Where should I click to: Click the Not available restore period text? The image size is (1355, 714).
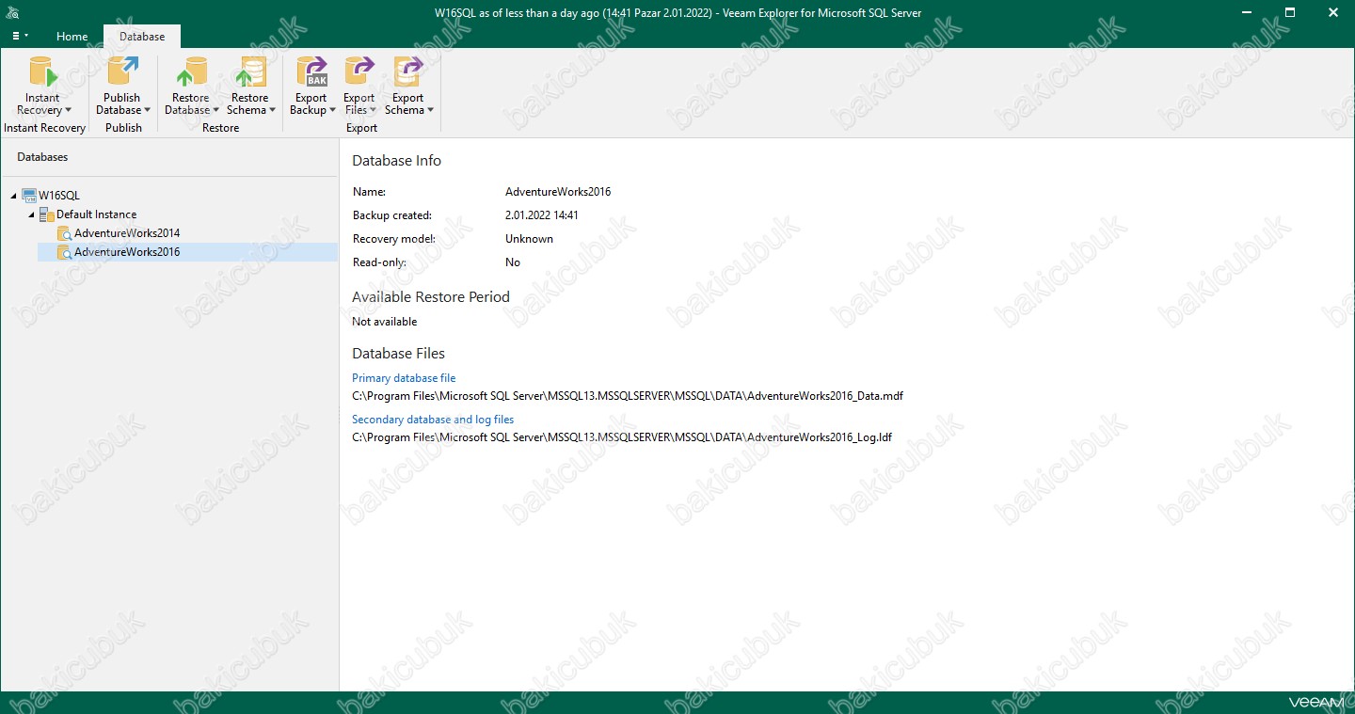pyautogui.click(x=384, y=322)
